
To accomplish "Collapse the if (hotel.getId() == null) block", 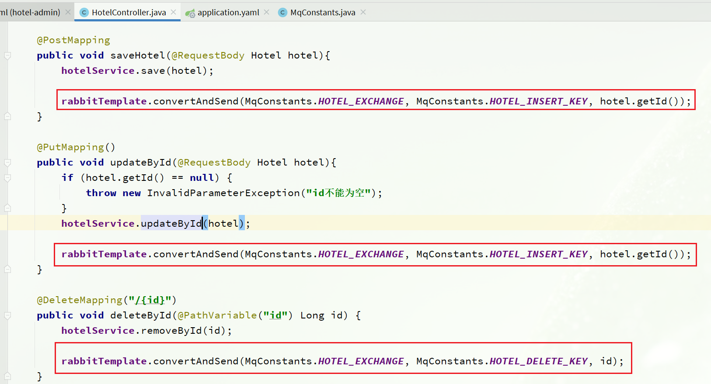I will click(7, 178).
